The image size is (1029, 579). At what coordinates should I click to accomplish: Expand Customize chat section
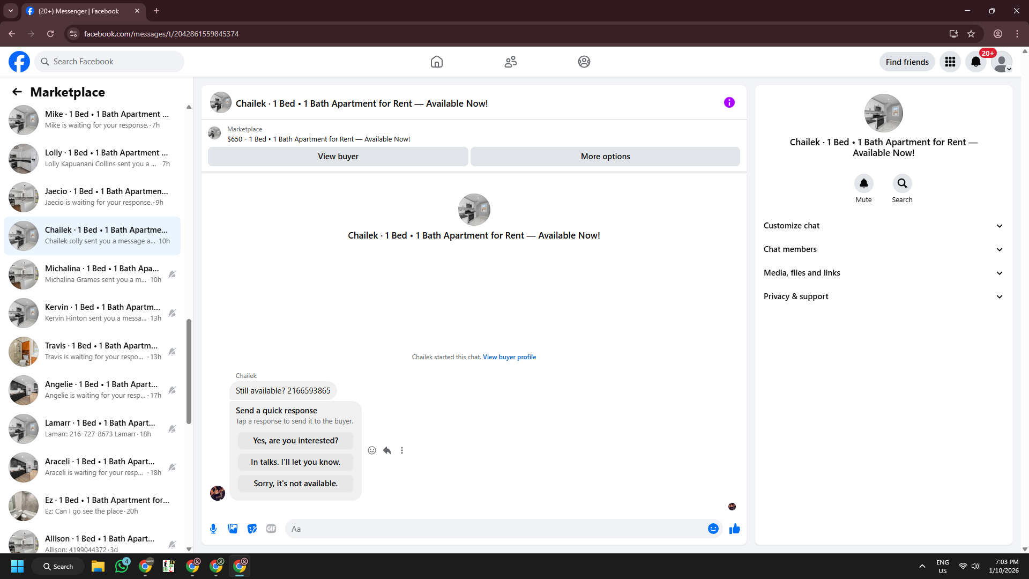point(883,226)
